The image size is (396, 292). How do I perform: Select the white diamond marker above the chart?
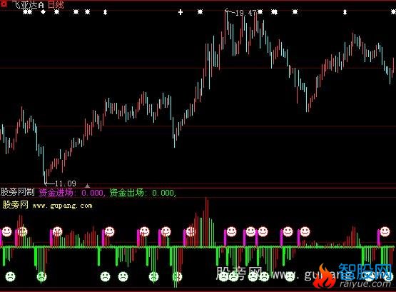coord(44,12)
